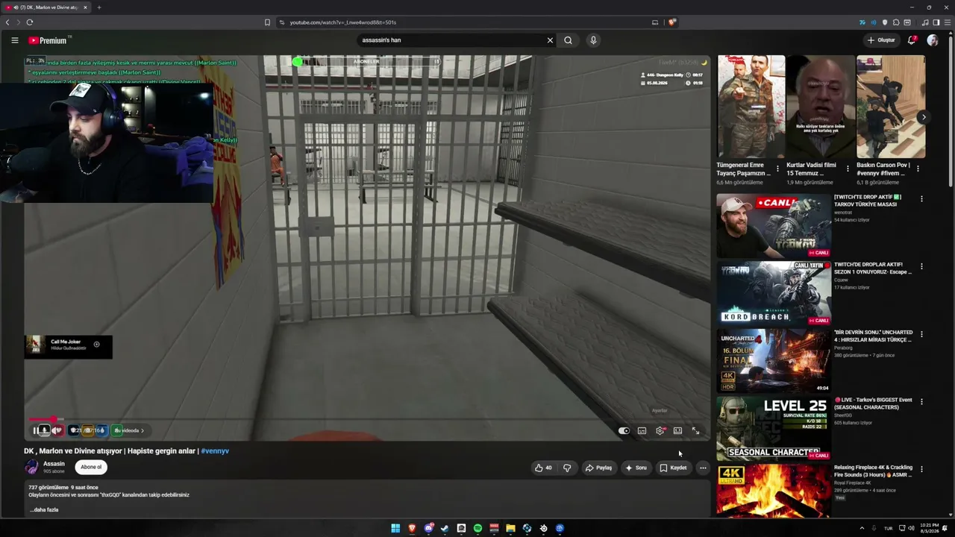Open the Assasin channel name link
Screen dimensions: 955x537
click(x=54, y=464)
